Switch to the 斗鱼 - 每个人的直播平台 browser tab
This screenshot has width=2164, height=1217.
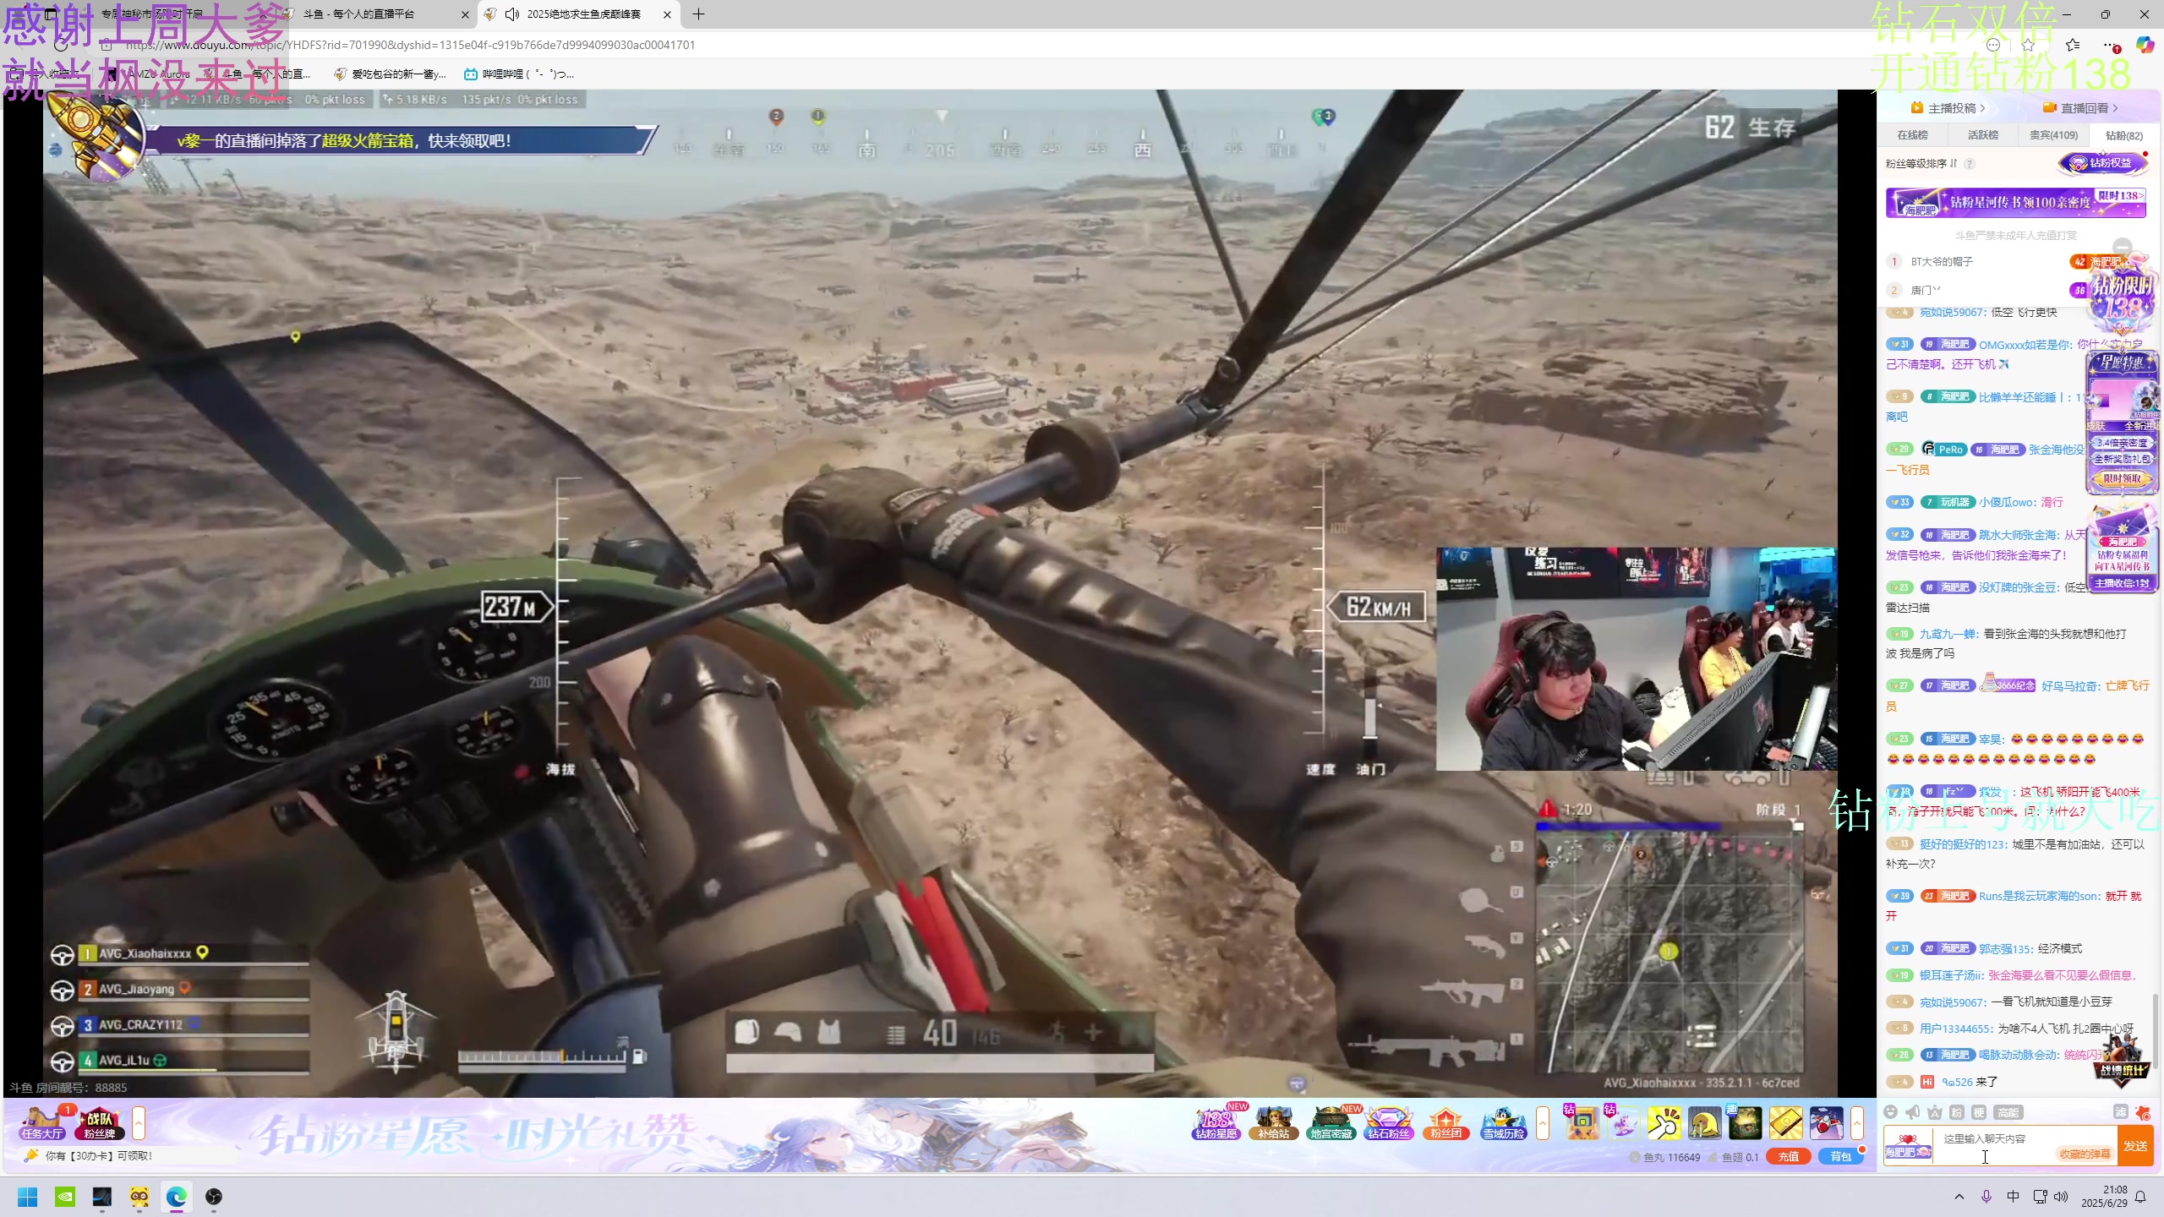click(377, 14)
